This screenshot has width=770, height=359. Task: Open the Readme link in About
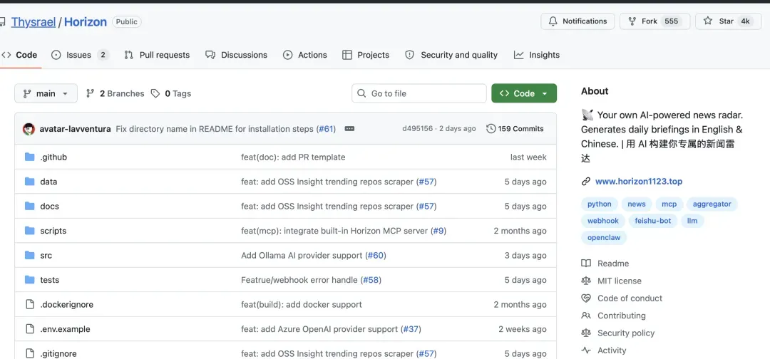click(613, 264)
